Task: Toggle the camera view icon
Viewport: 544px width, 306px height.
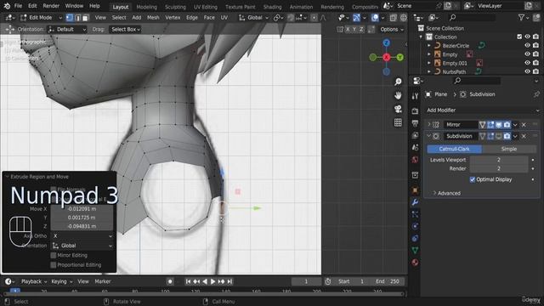Action: 398,109
